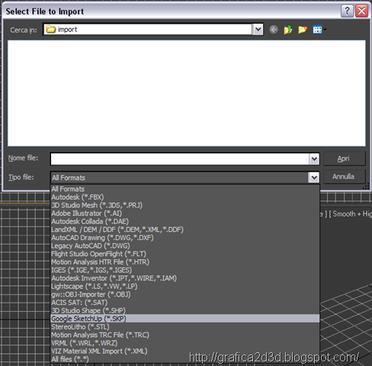Choose 3D Studio Shape (*.SHP) format
The width and height of the screenshot is (372, 366).
tap(184, 310)
